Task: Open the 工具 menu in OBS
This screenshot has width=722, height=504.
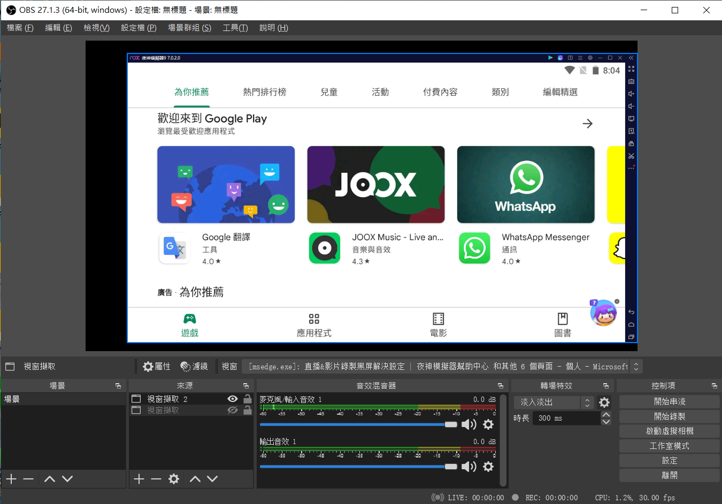Action: 235,27
